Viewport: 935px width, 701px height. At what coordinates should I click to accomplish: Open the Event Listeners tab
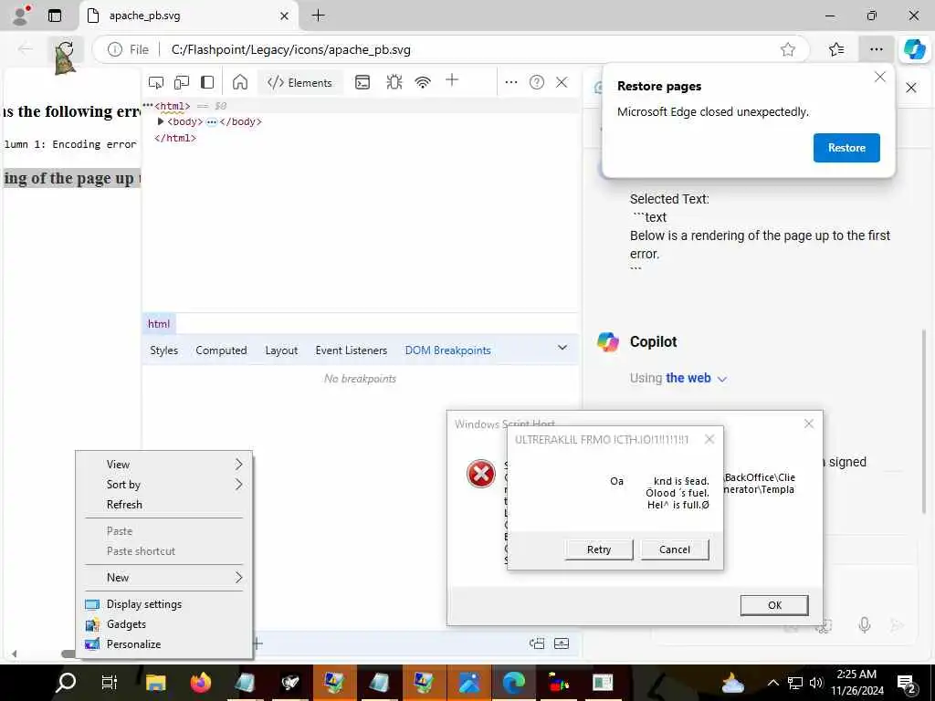[352, 350]
